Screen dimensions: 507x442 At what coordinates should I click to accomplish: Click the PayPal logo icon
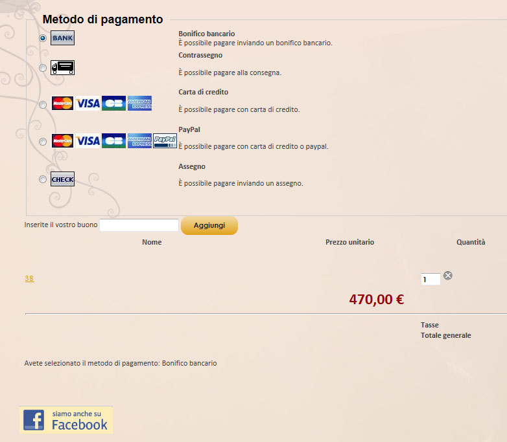point(165,141)
